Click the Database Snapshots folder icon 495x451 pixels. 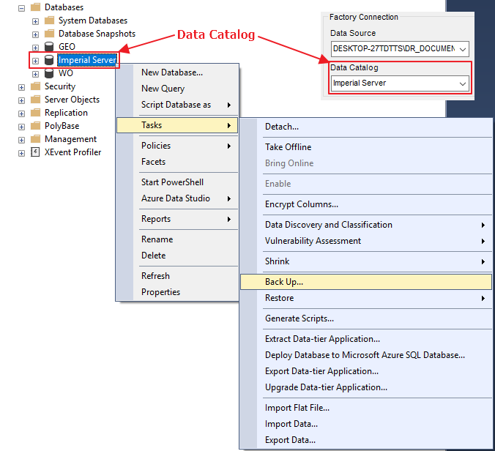[49, 34]
